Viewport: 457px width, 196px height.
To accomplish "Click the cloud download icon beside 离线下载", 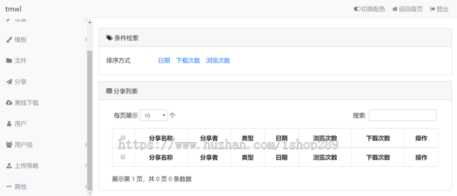I will click(9, 103).
